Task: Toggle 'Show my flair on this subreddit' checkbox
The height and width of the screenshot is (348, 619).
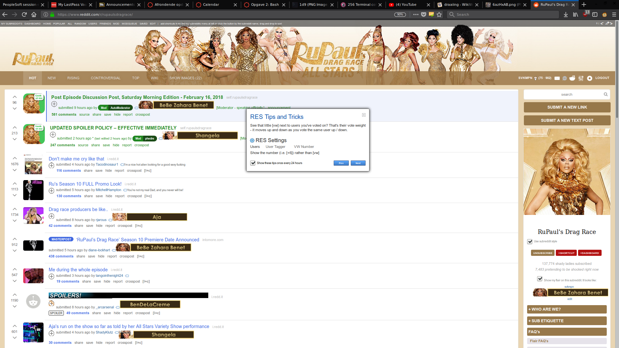Action: (x=540, y=279)
